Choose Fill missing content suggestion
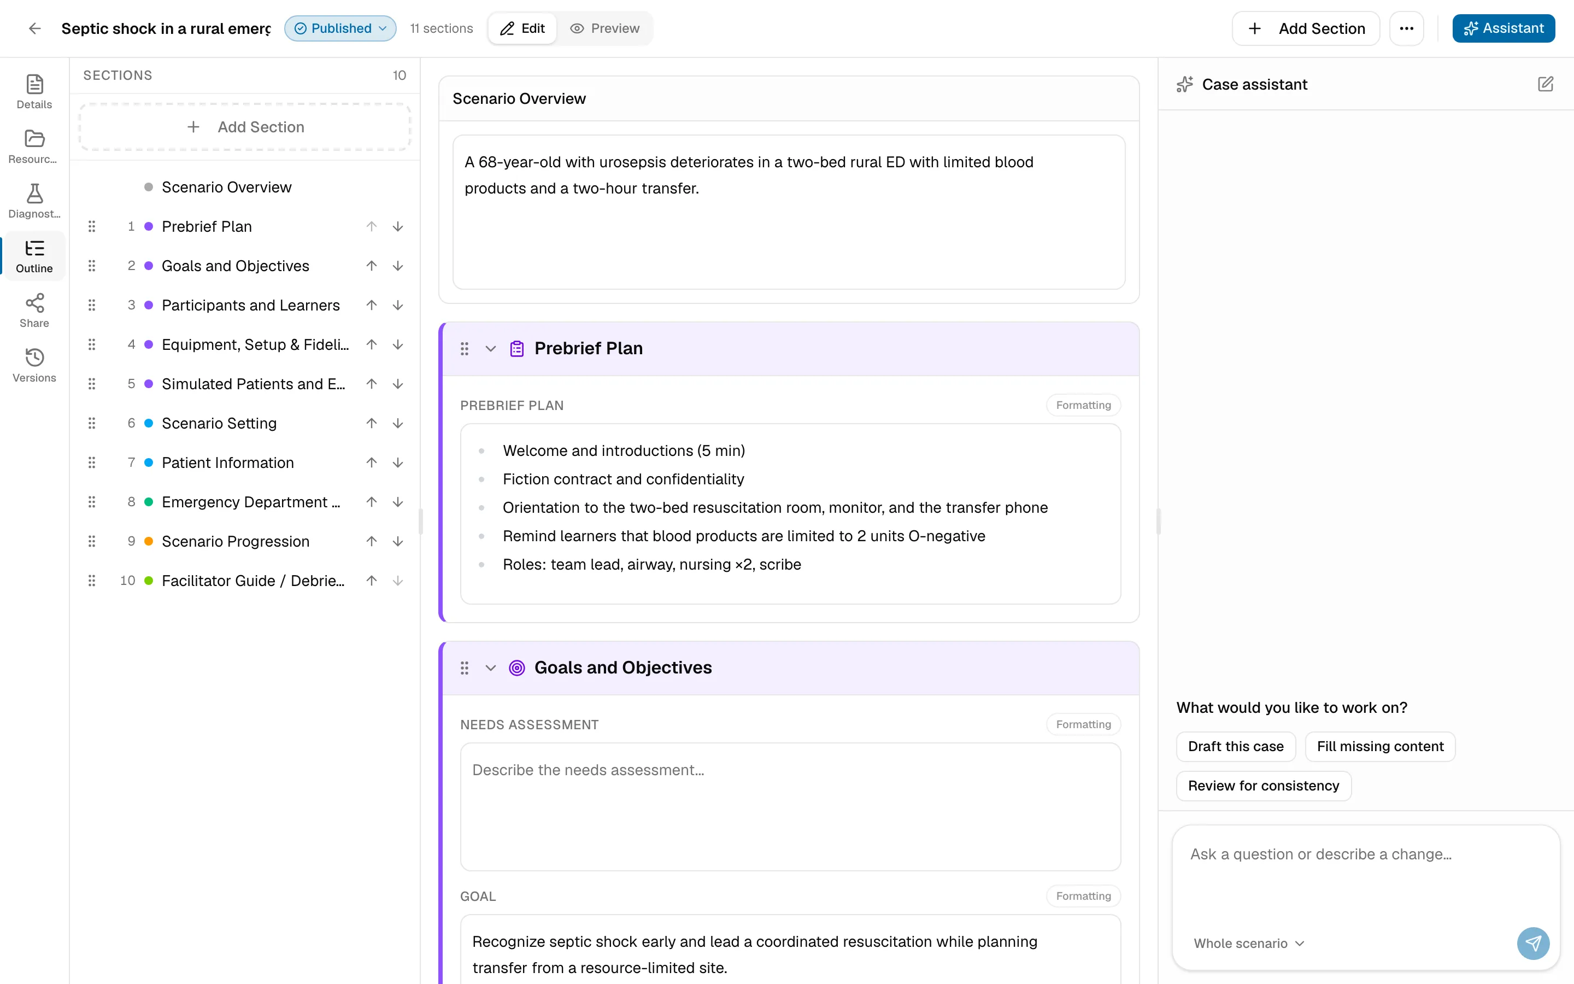The height and width of the screenshot is (984, 1574). 1380,746
